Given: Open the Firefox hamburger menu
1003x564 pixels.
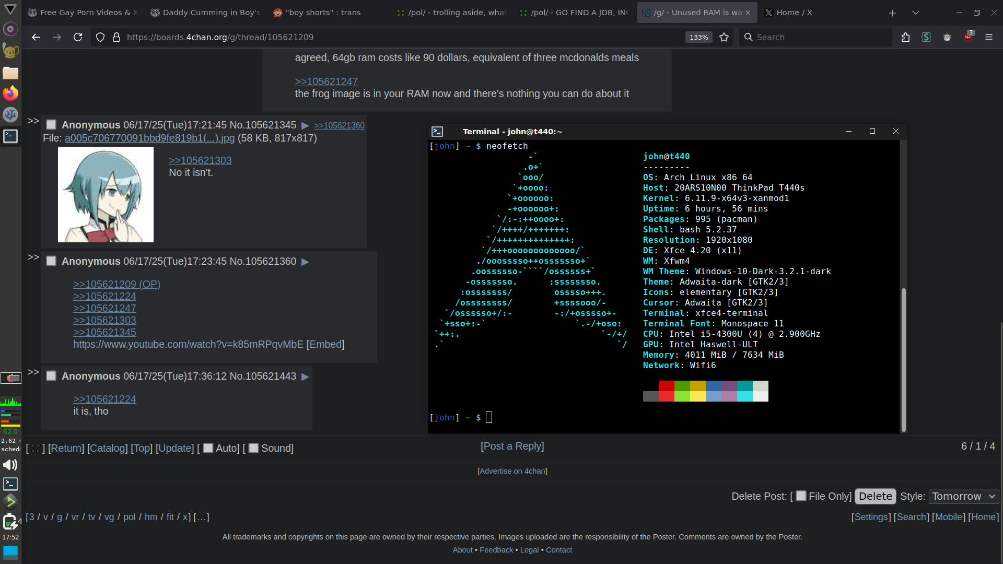Looking at the screenshot, I should coord(989,37).
